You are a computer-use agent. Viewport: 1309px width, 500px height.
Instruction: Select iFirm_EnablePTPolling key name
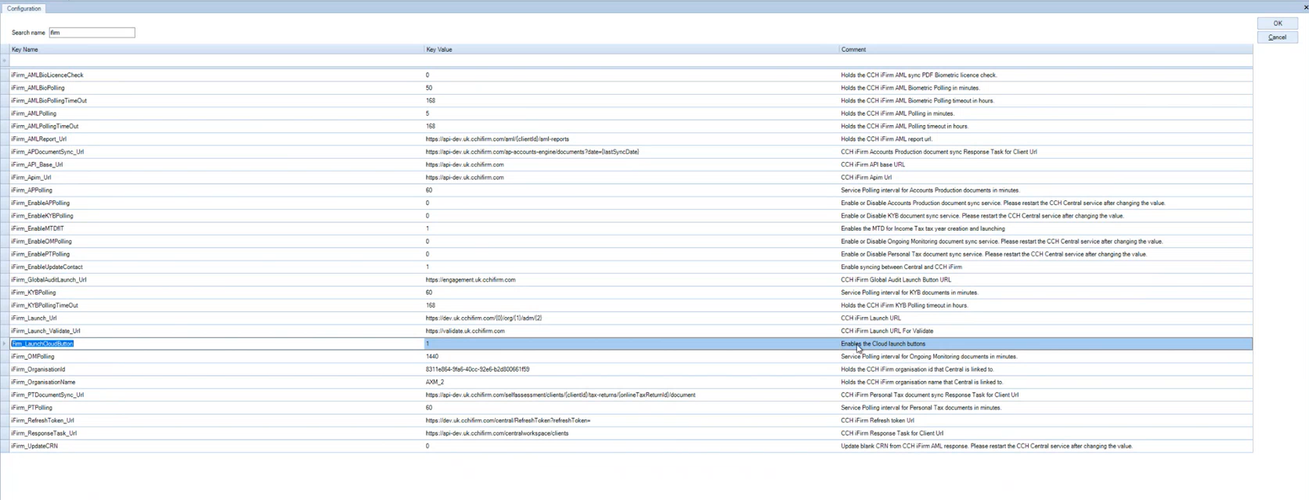click(x=40, y=254)
